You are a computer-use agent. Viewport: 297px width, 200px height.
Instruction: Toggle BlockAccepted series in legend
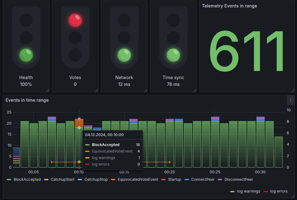tap(24, 180)
